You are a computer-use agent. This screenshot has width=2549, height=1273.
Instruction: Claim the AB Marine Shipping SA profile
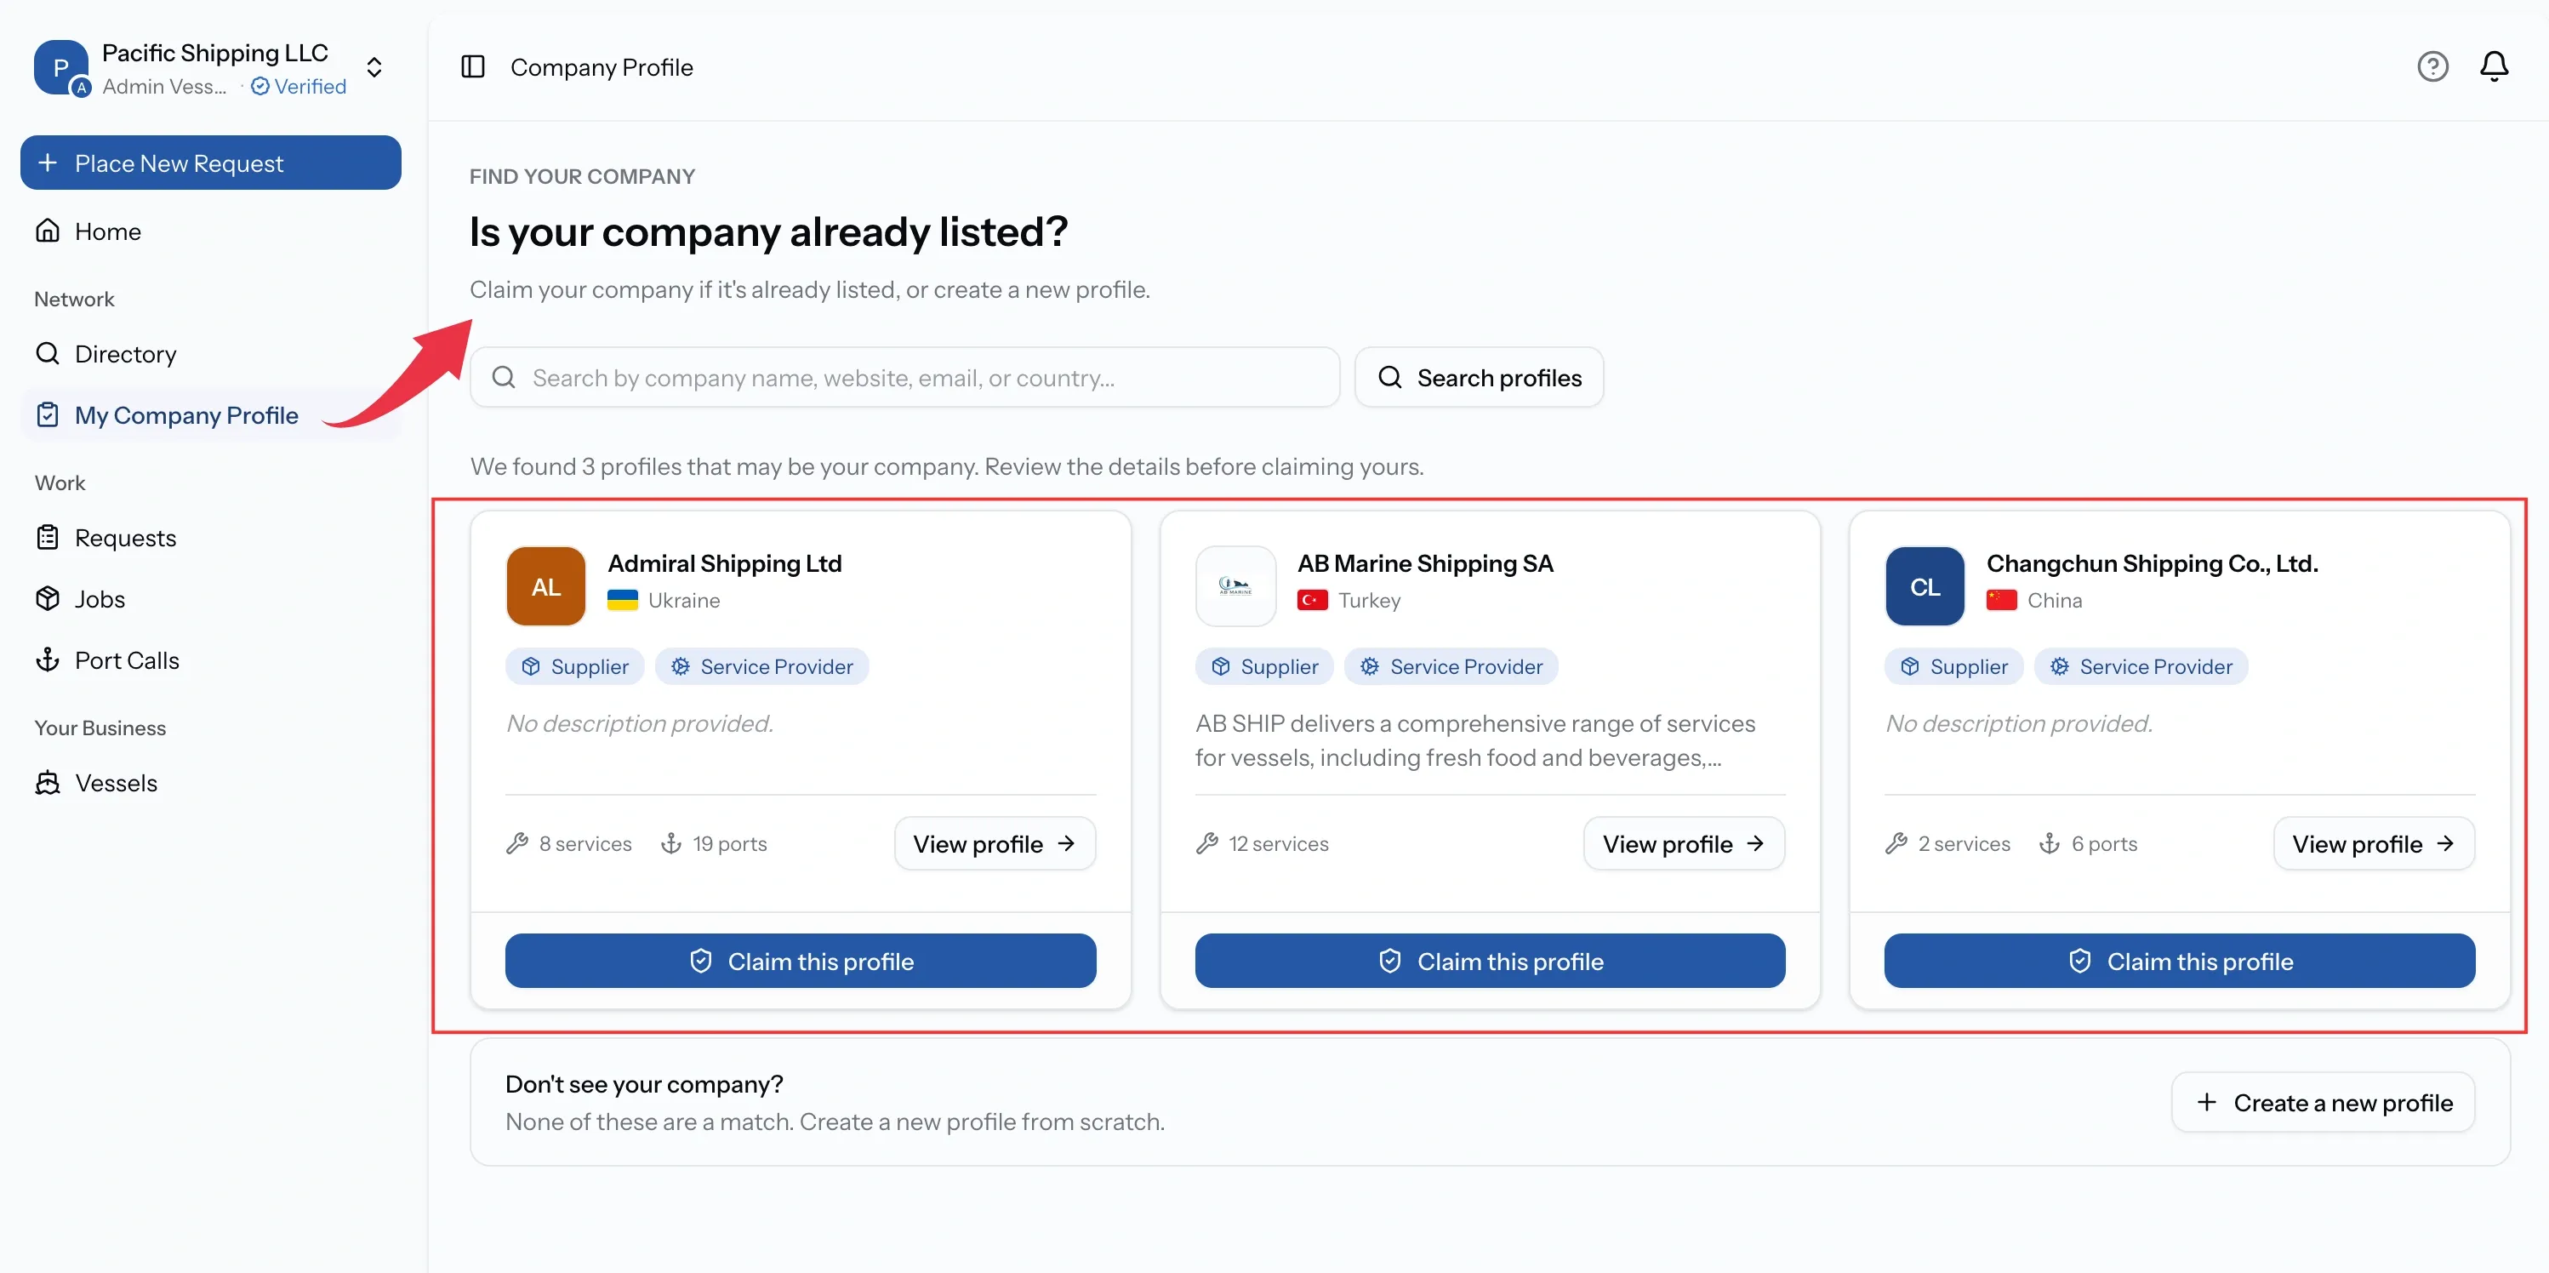[1491, 960]
